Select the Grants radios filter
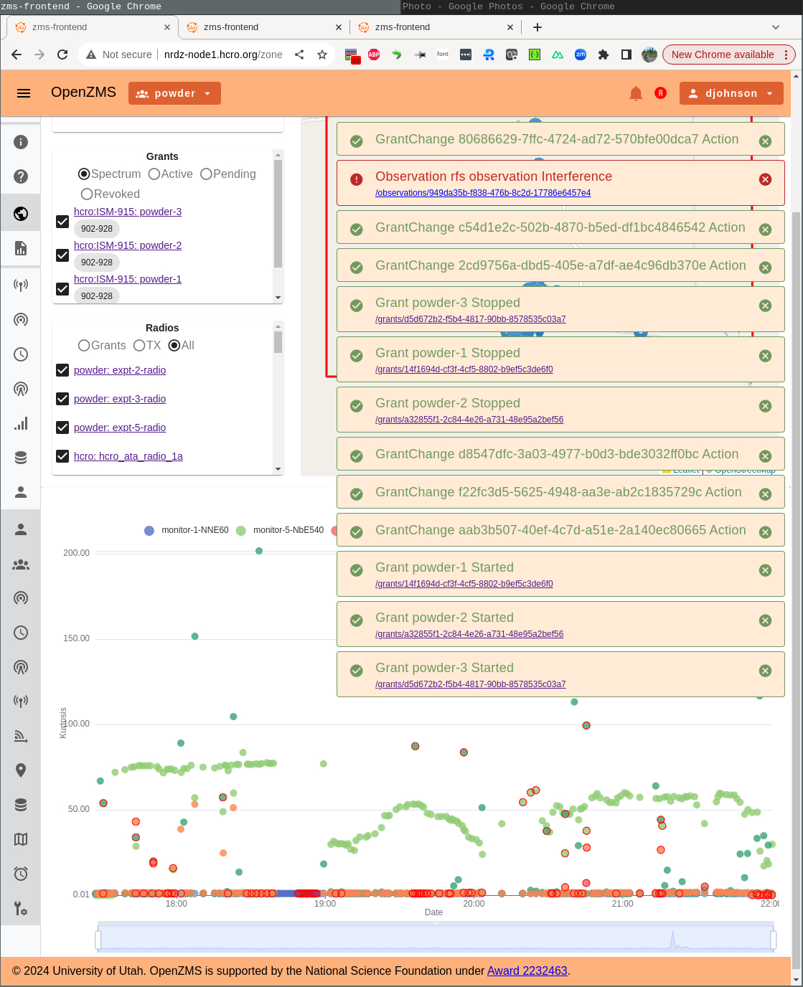The image size is (803, 987). tap(84, 346)
